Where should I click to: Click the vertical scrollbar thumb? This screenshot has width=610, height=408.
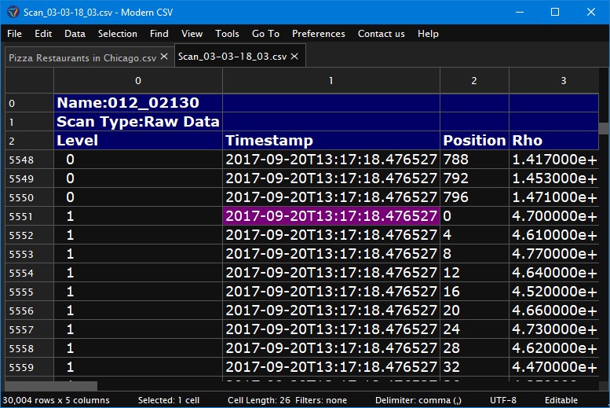[604, 128]
